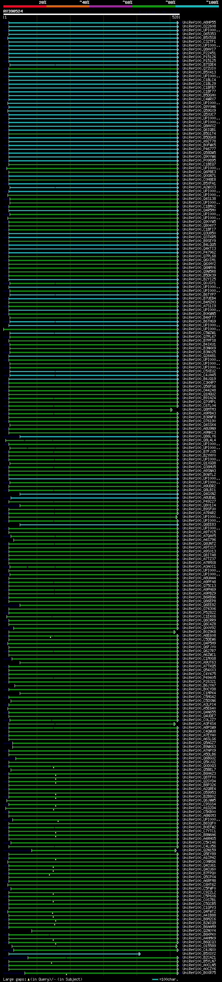This screenshot has height=982, width=222.
Task: Click hit label UniRef100_P47962
Action: 199,252
